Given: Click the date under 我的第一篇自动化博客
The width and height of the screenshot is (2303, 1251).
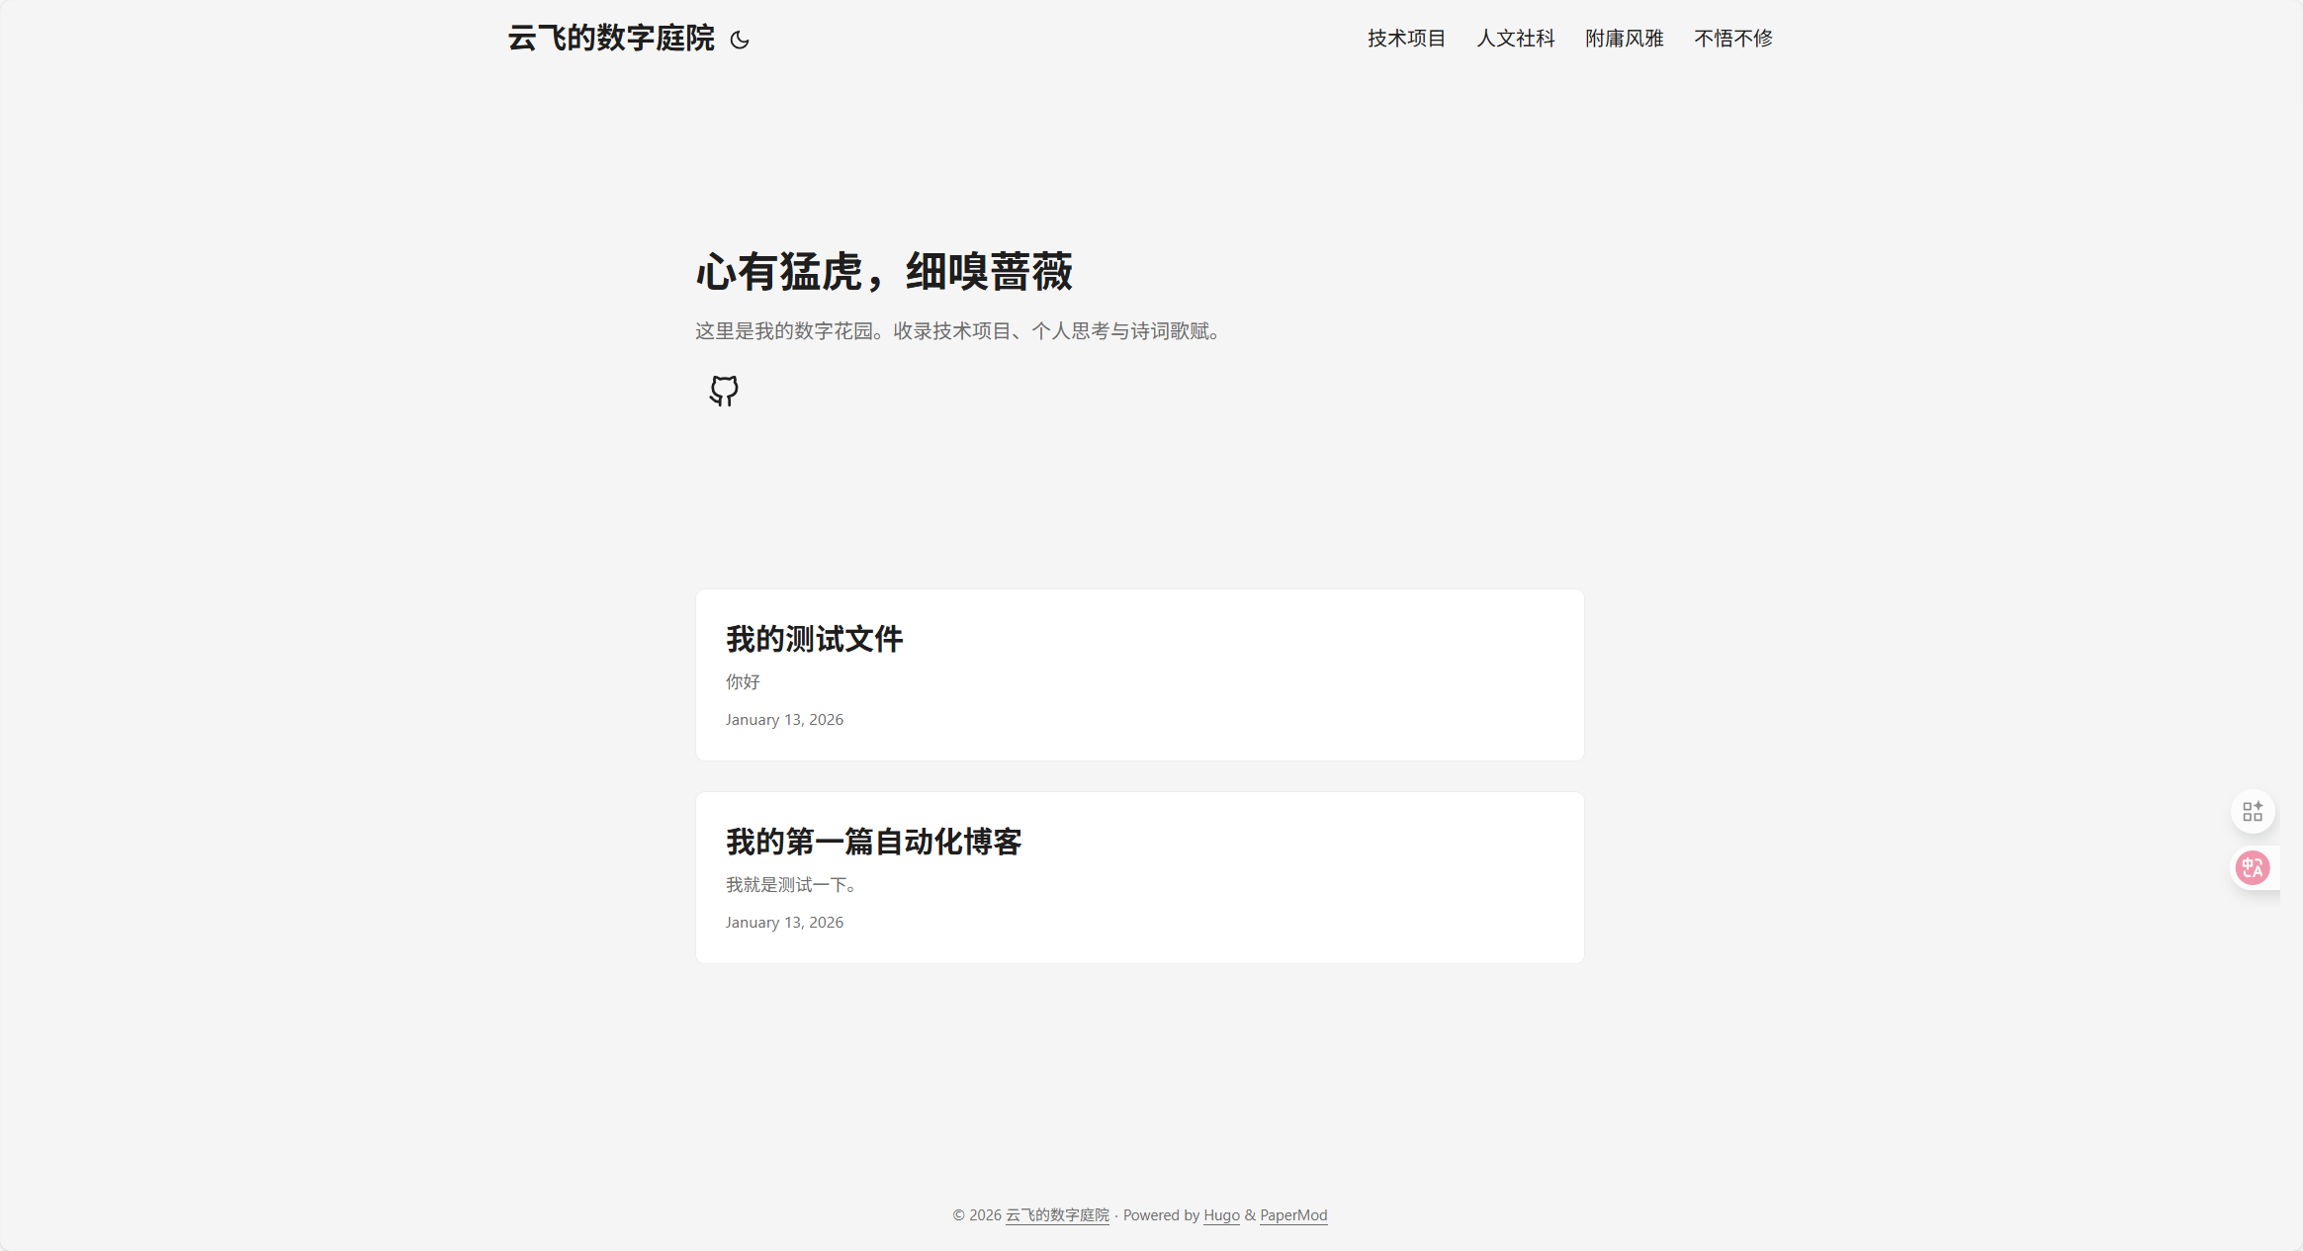Looking at the screenshot, I should pos(784,923).
